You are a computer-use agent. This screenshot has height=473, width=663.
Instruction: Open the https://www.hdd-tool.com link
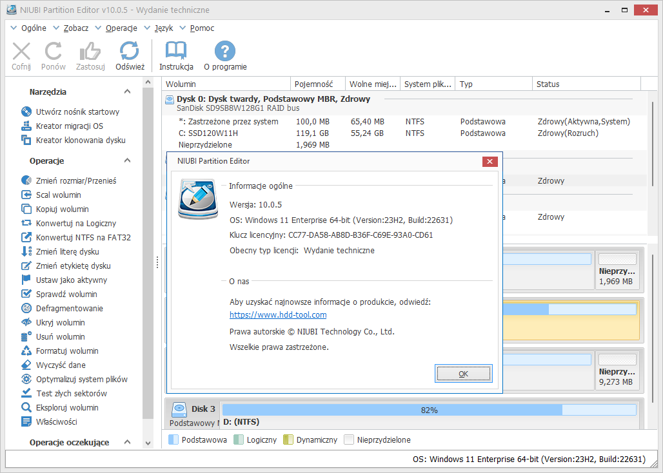278,315
